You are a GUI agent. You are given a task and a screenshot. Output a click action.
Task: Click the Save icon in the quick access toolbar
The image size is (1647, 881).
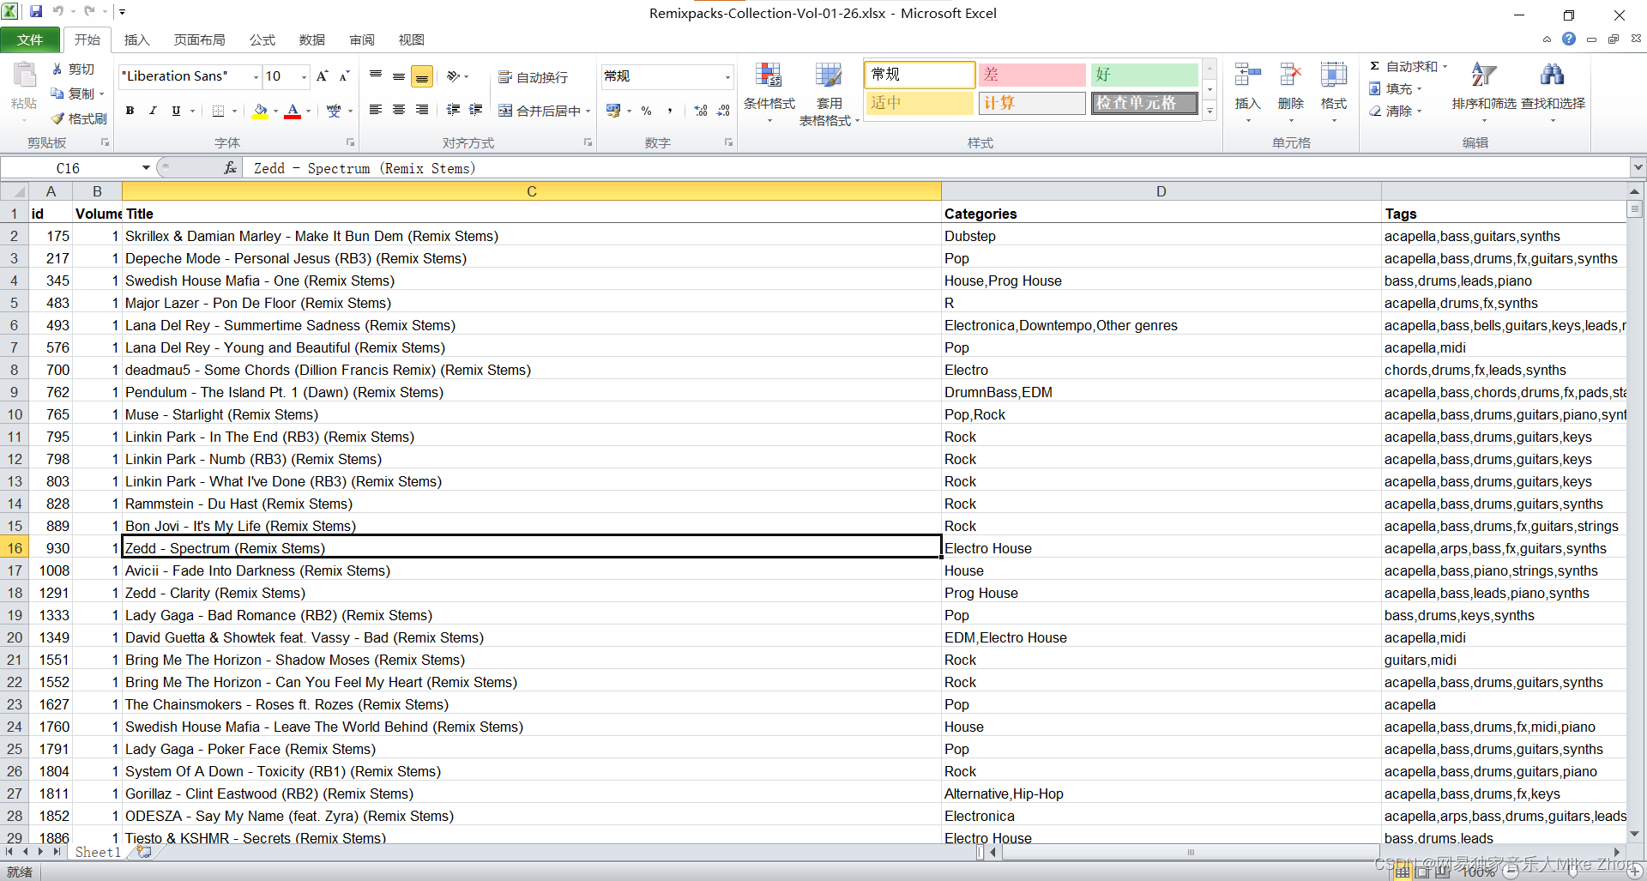[36, 12]
